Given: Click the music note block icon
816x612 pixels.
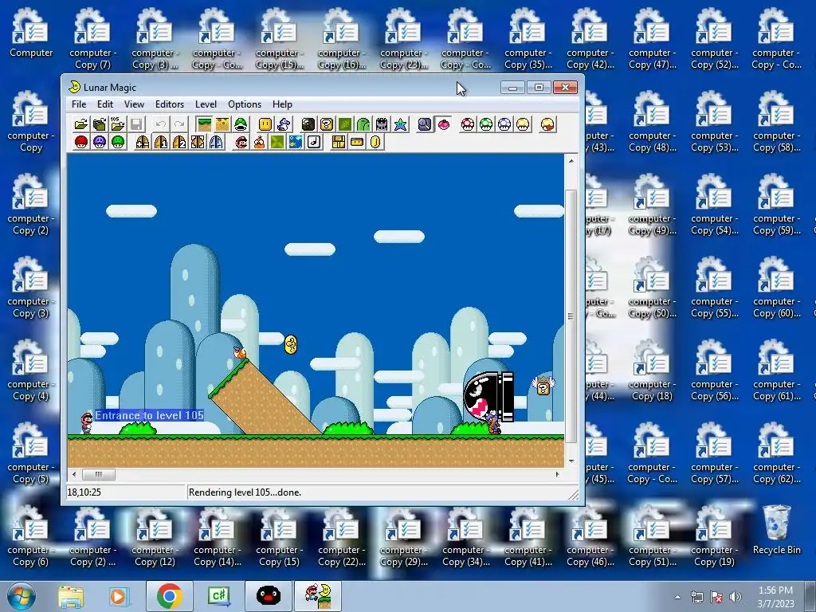Looking at the screenshot, I should click(314, 142).
